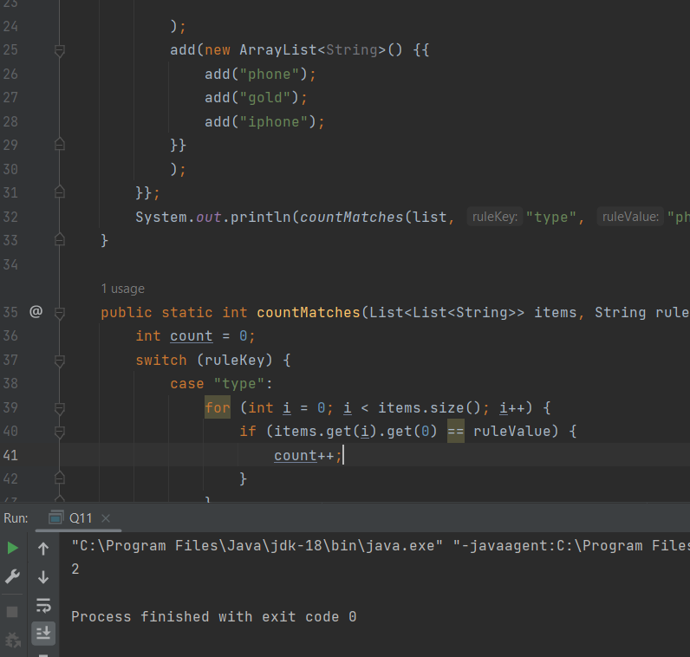
Task: Click the Up the Stack Trace arrow
Action: click(x=43, y=549)
